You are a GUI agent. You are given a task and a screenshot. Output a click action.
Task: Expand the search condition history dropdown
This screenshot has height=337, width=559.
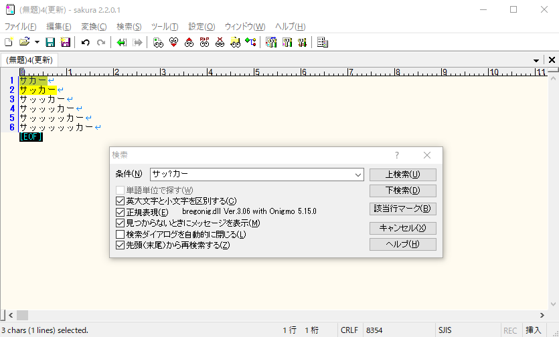coord(357,175)
